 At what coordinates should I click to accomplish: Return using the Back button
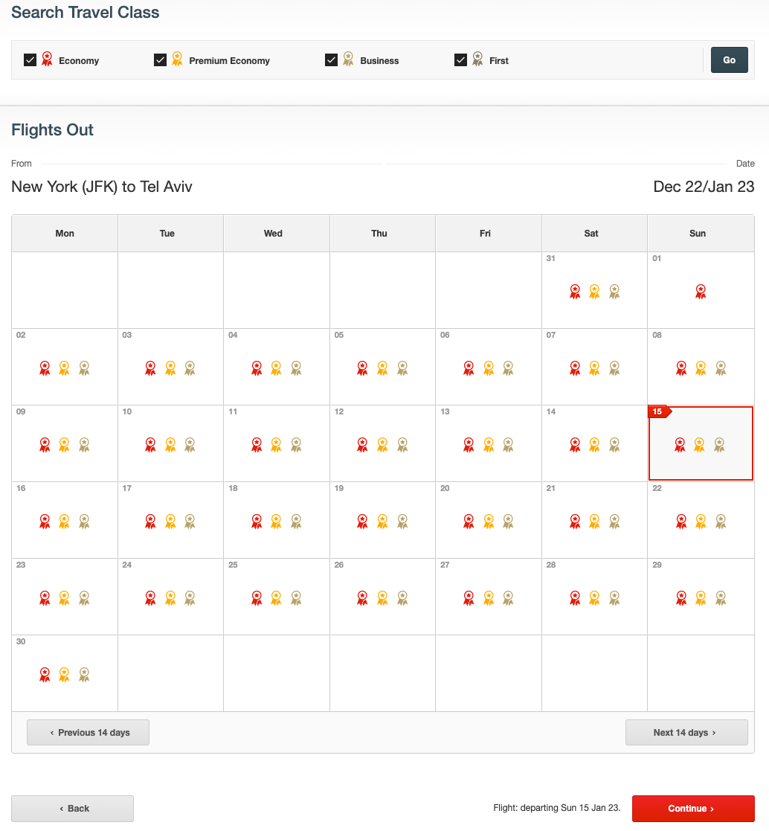point(72,808)
